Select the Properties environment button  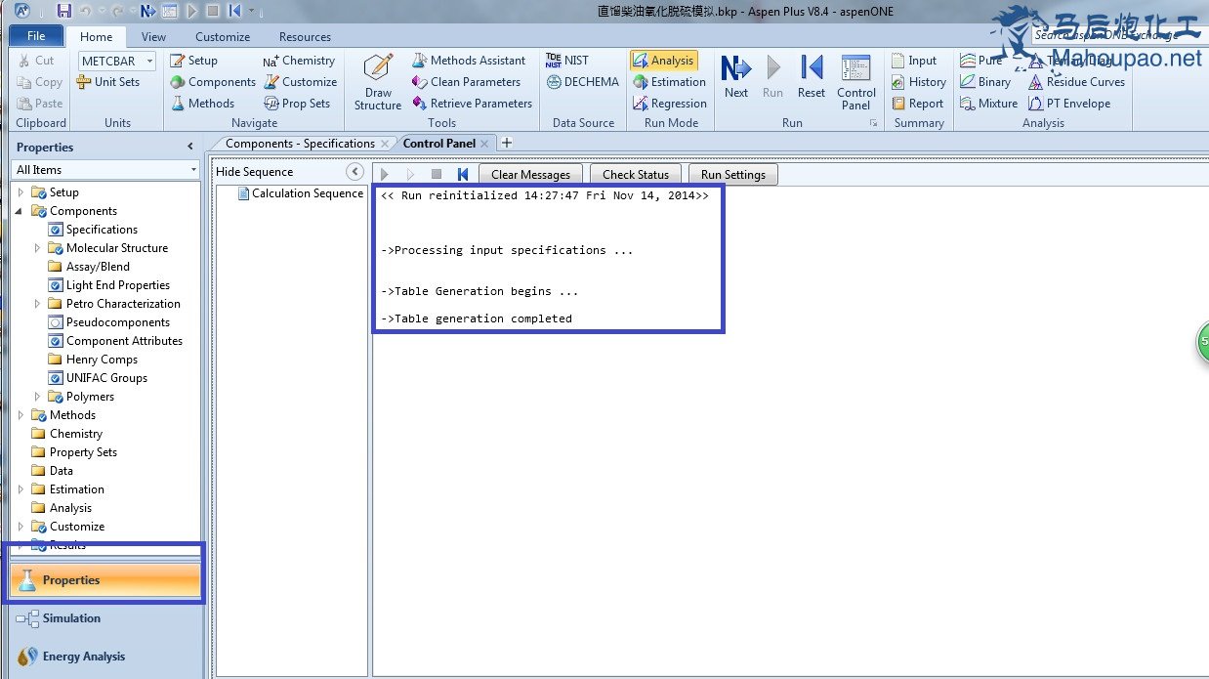click(x=105, y=580)
